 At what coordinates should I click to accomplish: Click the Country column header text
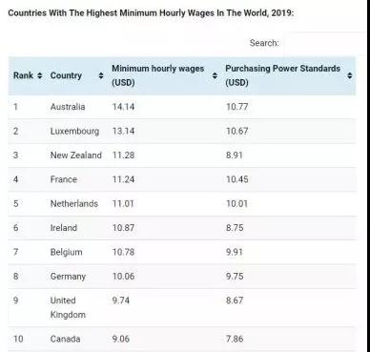pyautogui.click(x=66, y=75)
